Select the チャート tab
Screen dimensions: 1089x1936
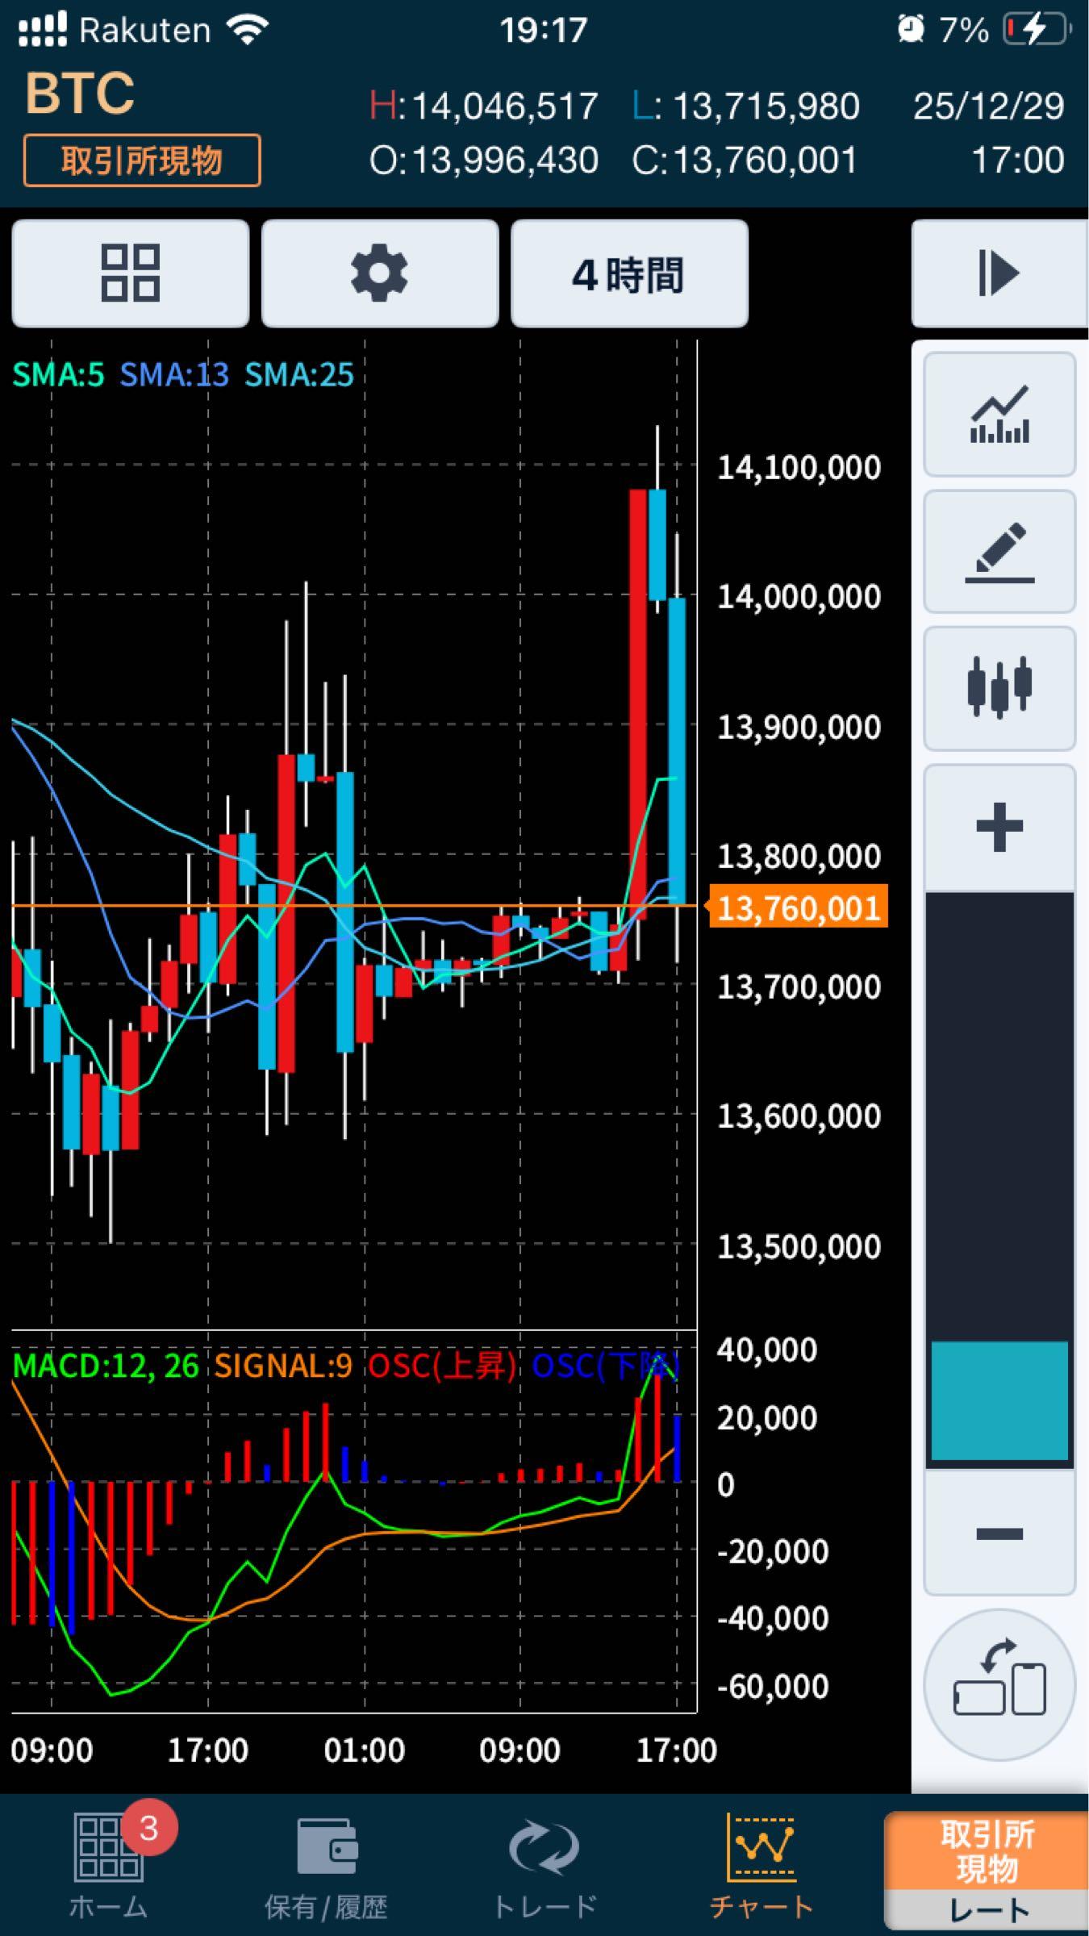pyautogui.click(x=761, y=1863)
